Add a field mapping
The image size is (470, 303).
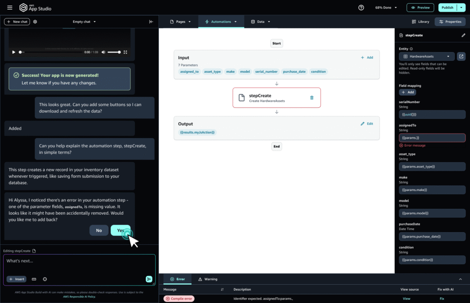click(x=408, y=92)
